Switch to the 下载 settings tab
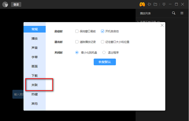The image size is (189, 121). click(35, 76)
